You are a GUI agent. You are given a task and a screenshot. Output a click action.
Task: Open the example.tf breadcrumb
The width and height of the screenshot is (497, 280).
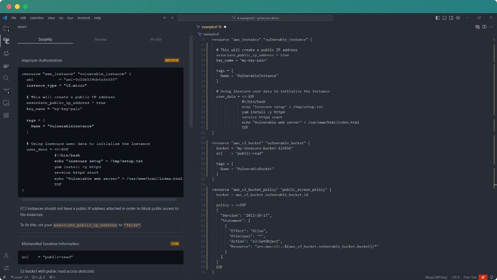point(210,33)
